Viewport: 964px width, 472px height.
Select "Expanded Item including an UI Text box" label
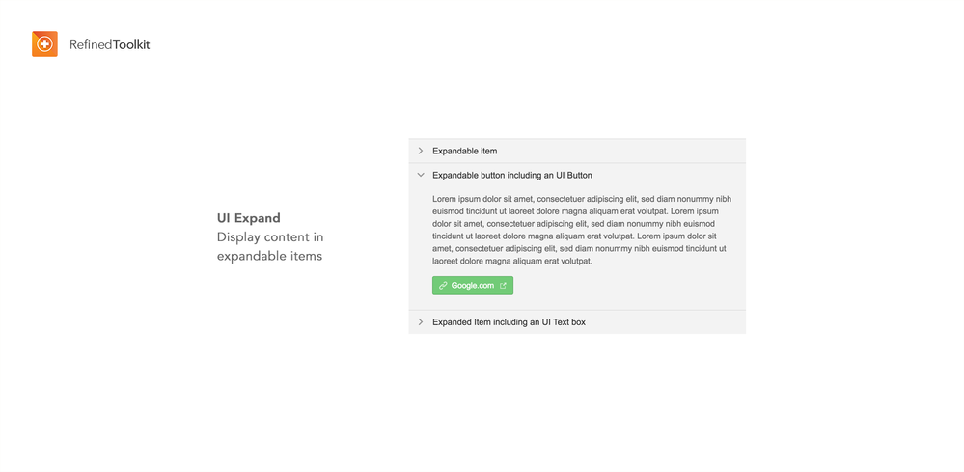(510, 322)
